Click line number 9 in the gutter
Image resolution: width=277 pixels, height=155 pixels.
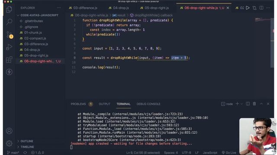74,58
